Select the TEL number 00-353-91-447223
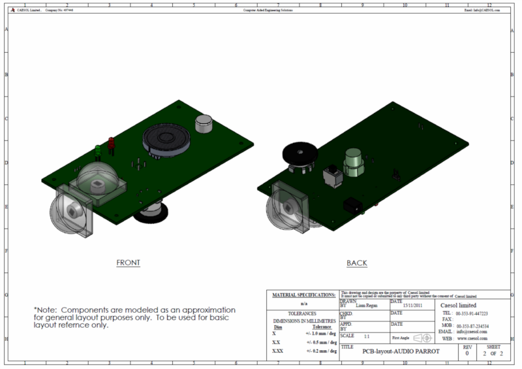Screen dimensions: 522x369 [x=471, y=313]
